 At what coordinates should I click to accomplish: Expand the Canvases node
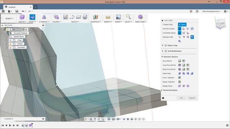6,47
